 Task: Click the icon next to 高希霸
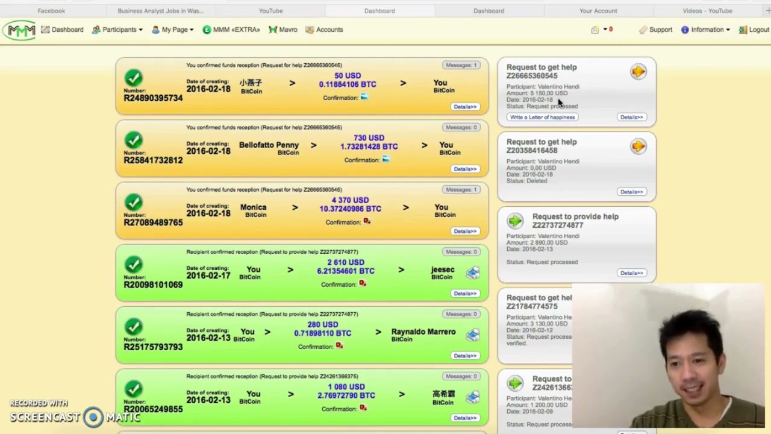point(473,397)
